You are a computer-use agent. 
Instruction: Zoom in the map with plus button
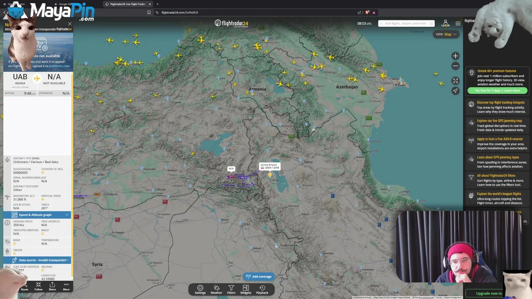(456, 56)
